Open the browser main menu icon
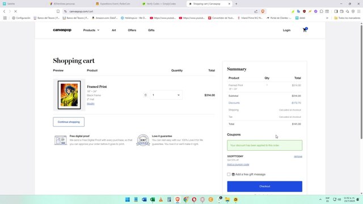The width and height of the screenshot is (363, 204). click(358, 11)
